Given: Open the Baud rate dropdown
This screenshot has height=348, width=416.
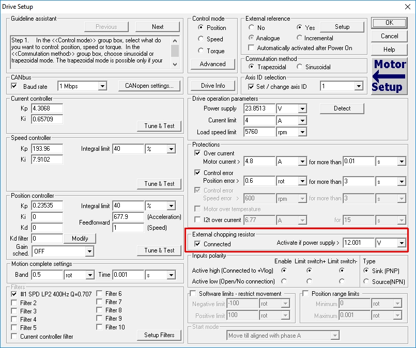Looking at the screenshot, I should (x=102, y=86).
